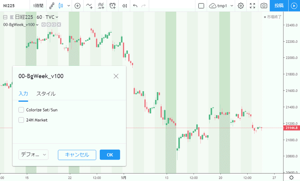
Task: Expand the chart style dropdown arrow
Action: (x=69, y=6)
